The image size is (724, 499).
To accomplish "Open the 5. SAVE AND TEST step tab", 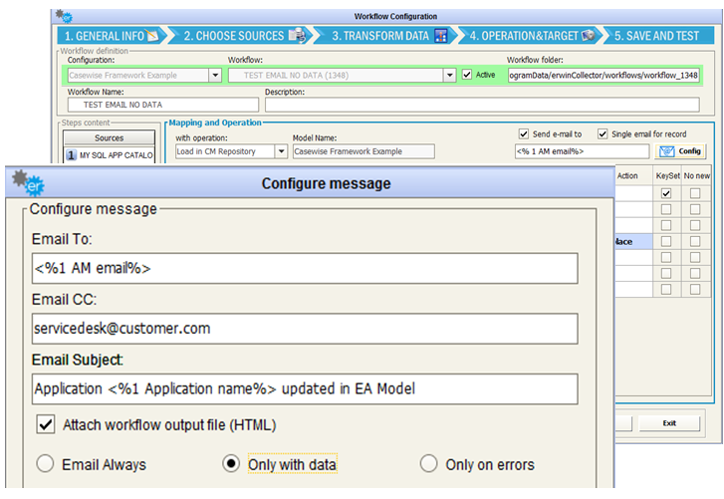I will click(x=657, y=36).
